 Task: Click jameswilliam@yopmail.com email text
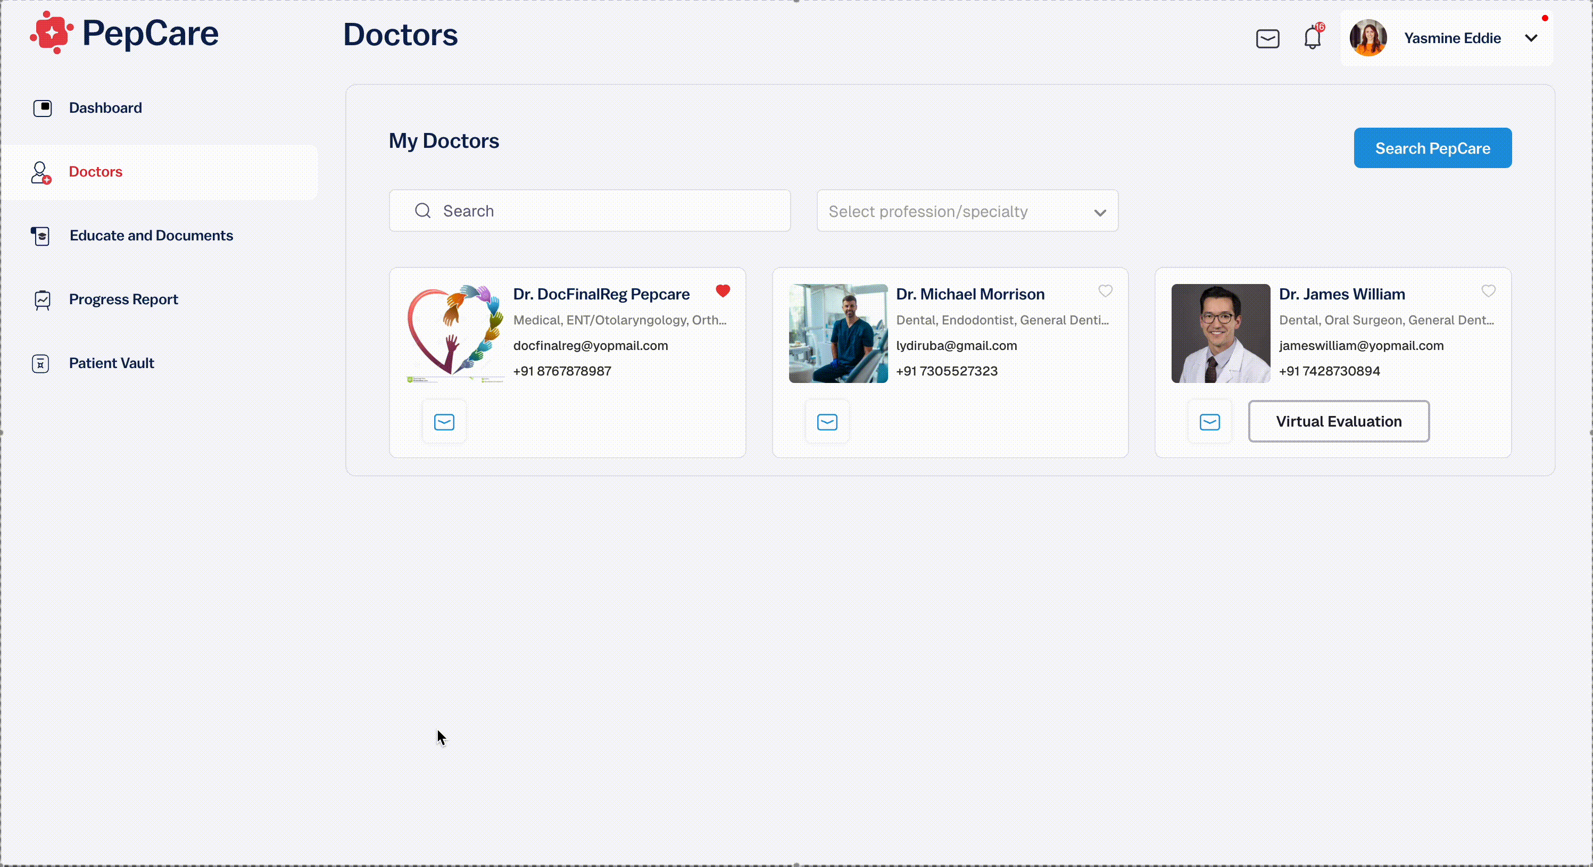[1360, 346]
